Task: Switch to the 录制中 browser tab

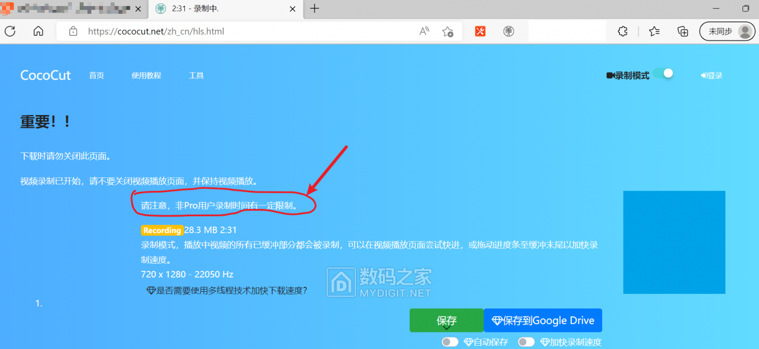Action: 220,9
